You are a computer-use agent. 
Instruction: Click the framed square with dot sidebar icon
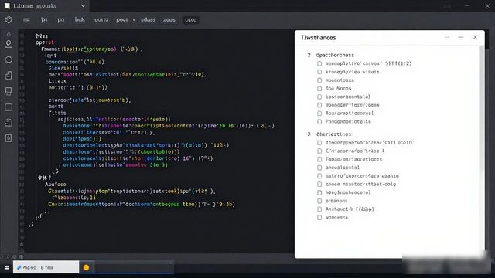(x=9, y=138)
